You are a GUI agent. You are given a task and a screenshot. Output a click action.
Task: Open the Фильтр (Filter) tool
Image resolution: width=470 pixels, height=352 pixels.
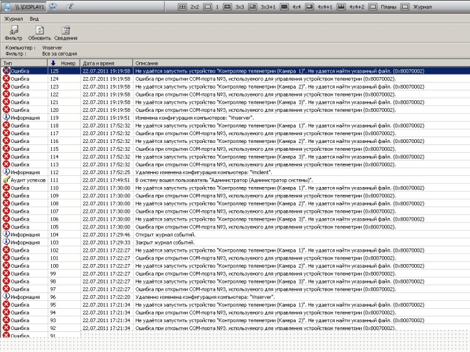13,33
